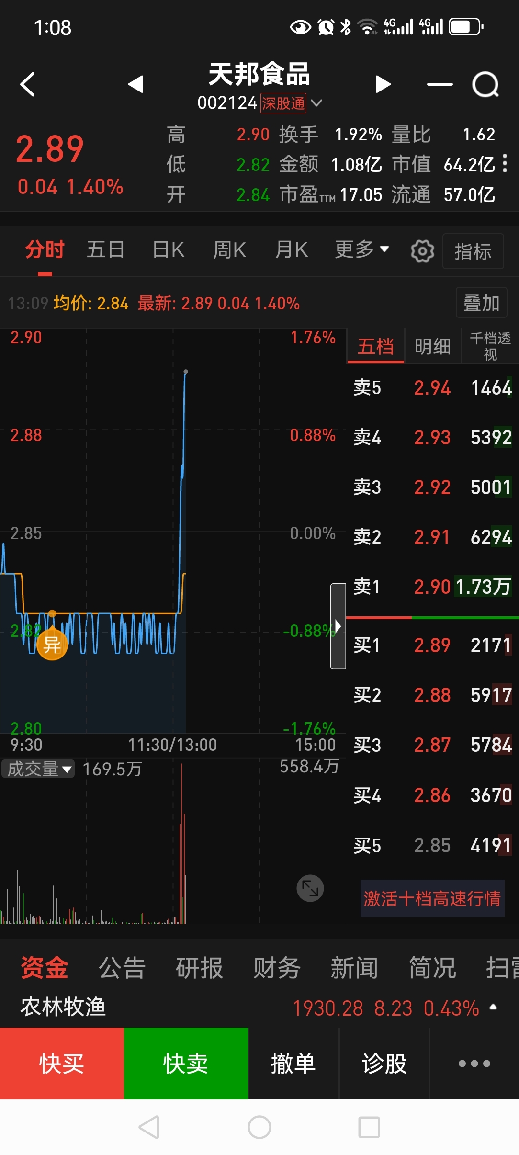Open 成交量 indicator dropdown

(38, 769)
